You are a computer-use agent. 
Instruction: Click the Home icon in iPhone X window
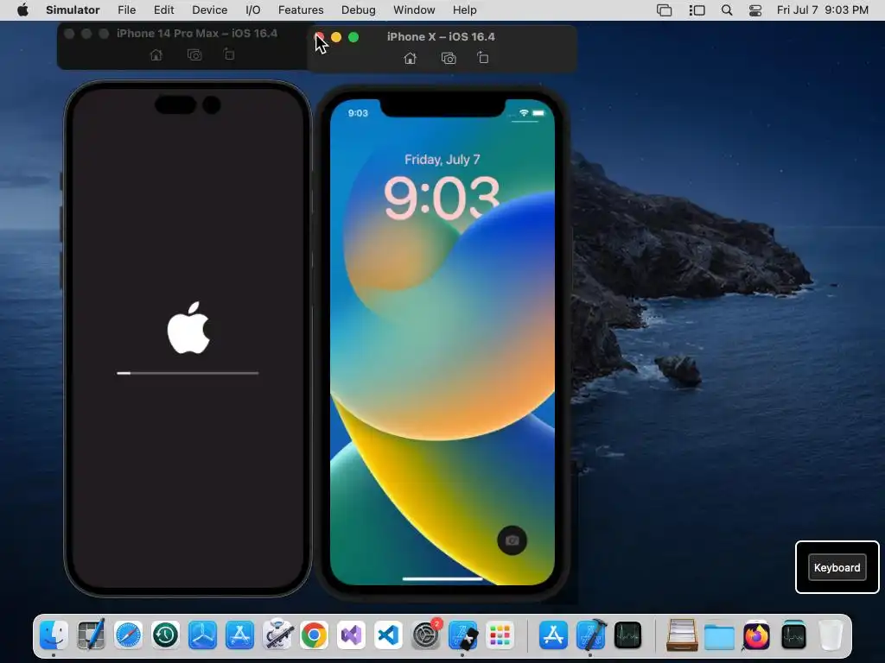click(x=411, y=58)
